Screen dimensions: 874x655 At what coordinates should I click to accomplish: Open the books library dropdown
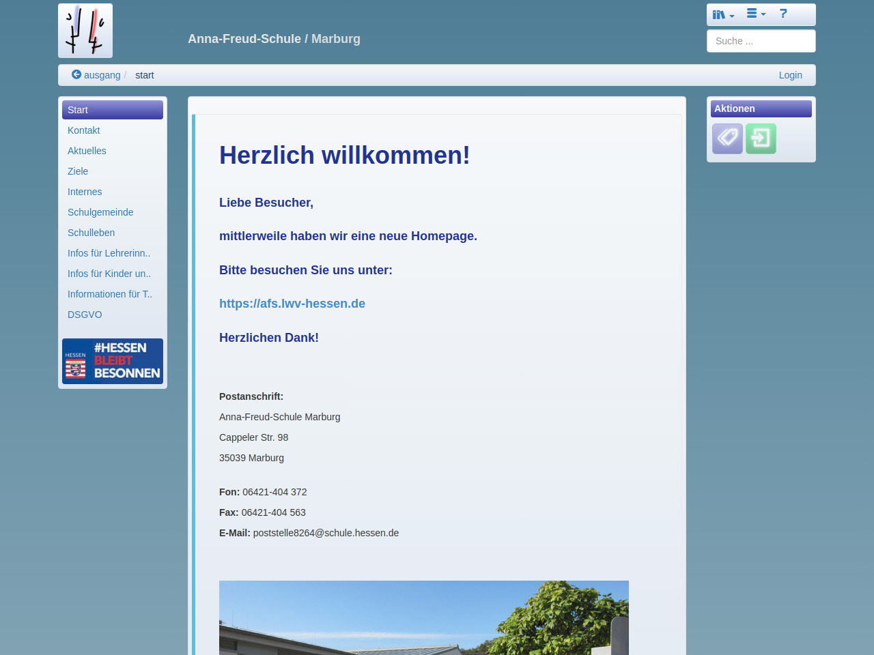pyautogui.click(x=722, y=14)
